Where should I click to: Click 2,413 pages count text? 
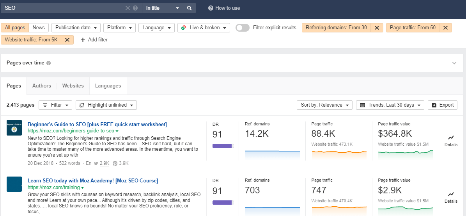20,105
